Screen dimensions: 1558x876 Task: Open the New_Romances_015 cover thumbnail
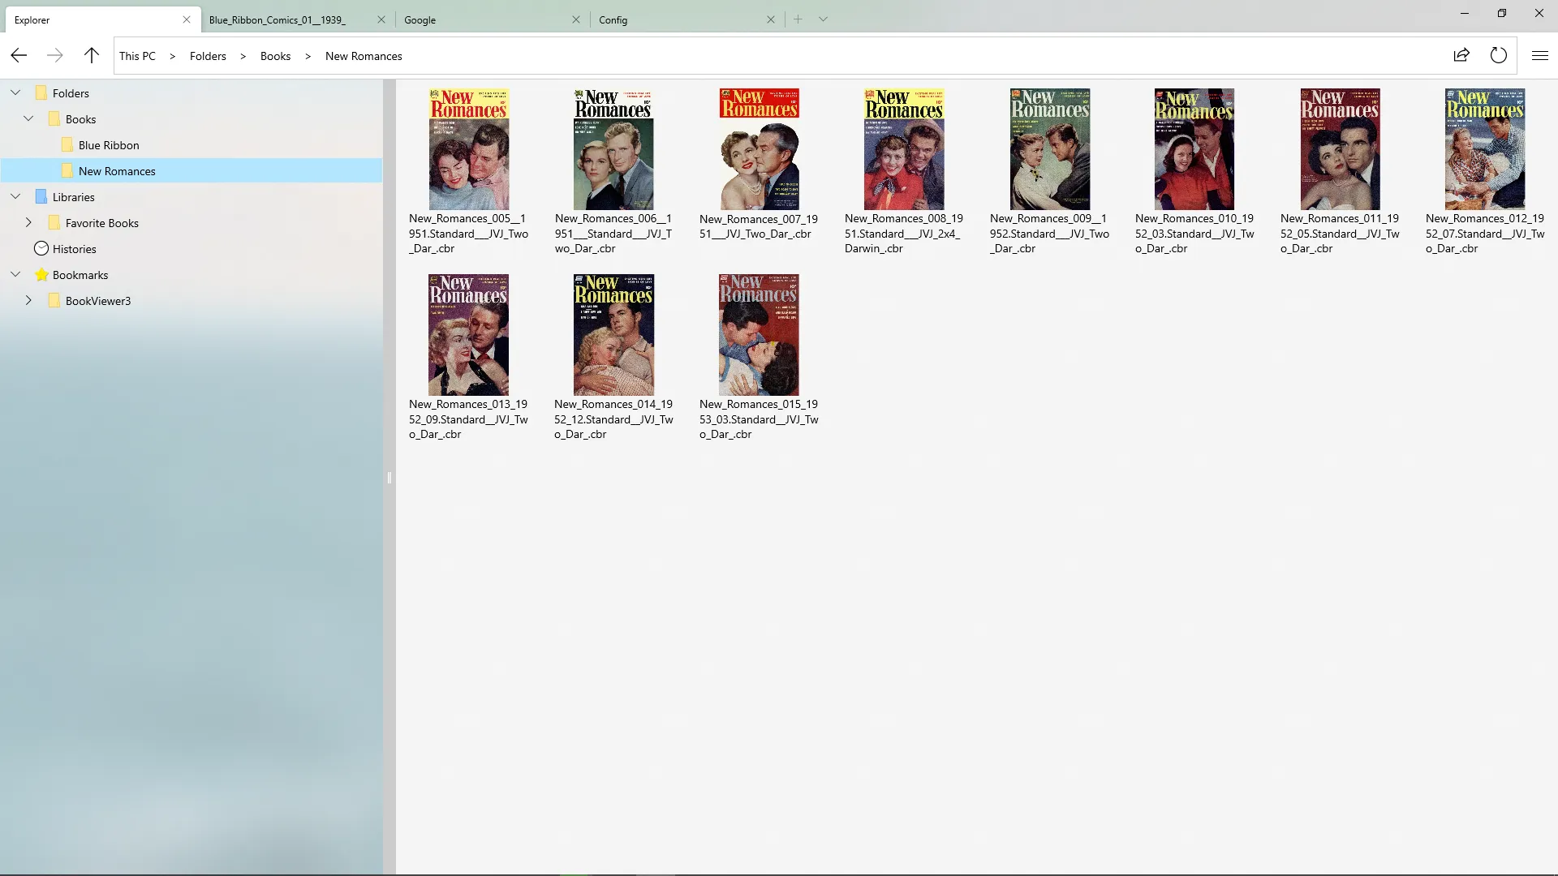[758, 334]
